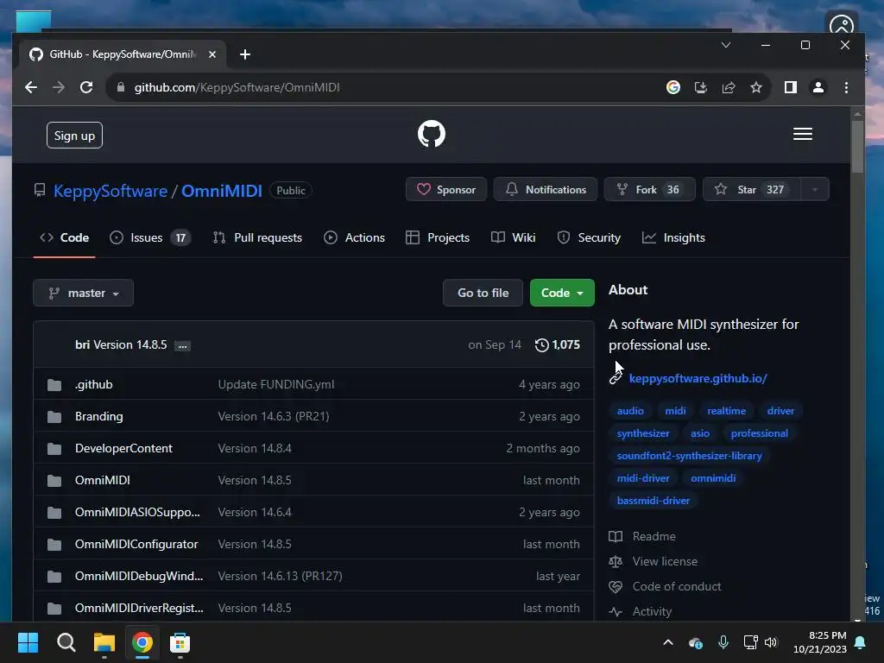Open commit history clock icon 1,075
Viewport: 884px width, 663px height.
click(x=557, y=345)
